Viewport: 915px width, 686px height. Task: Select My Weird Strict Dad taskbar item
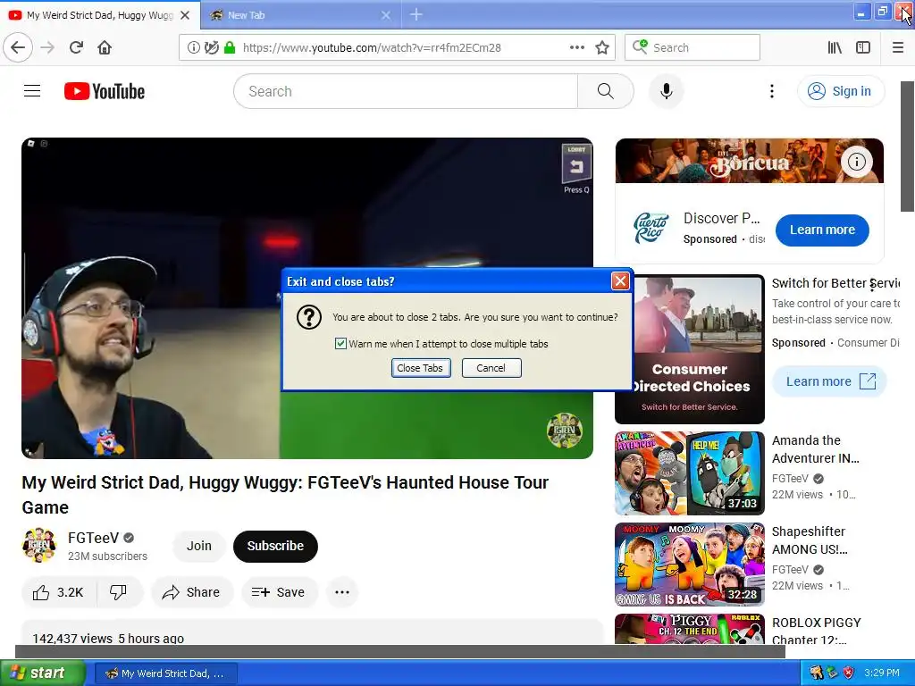(x=165, y=673)
